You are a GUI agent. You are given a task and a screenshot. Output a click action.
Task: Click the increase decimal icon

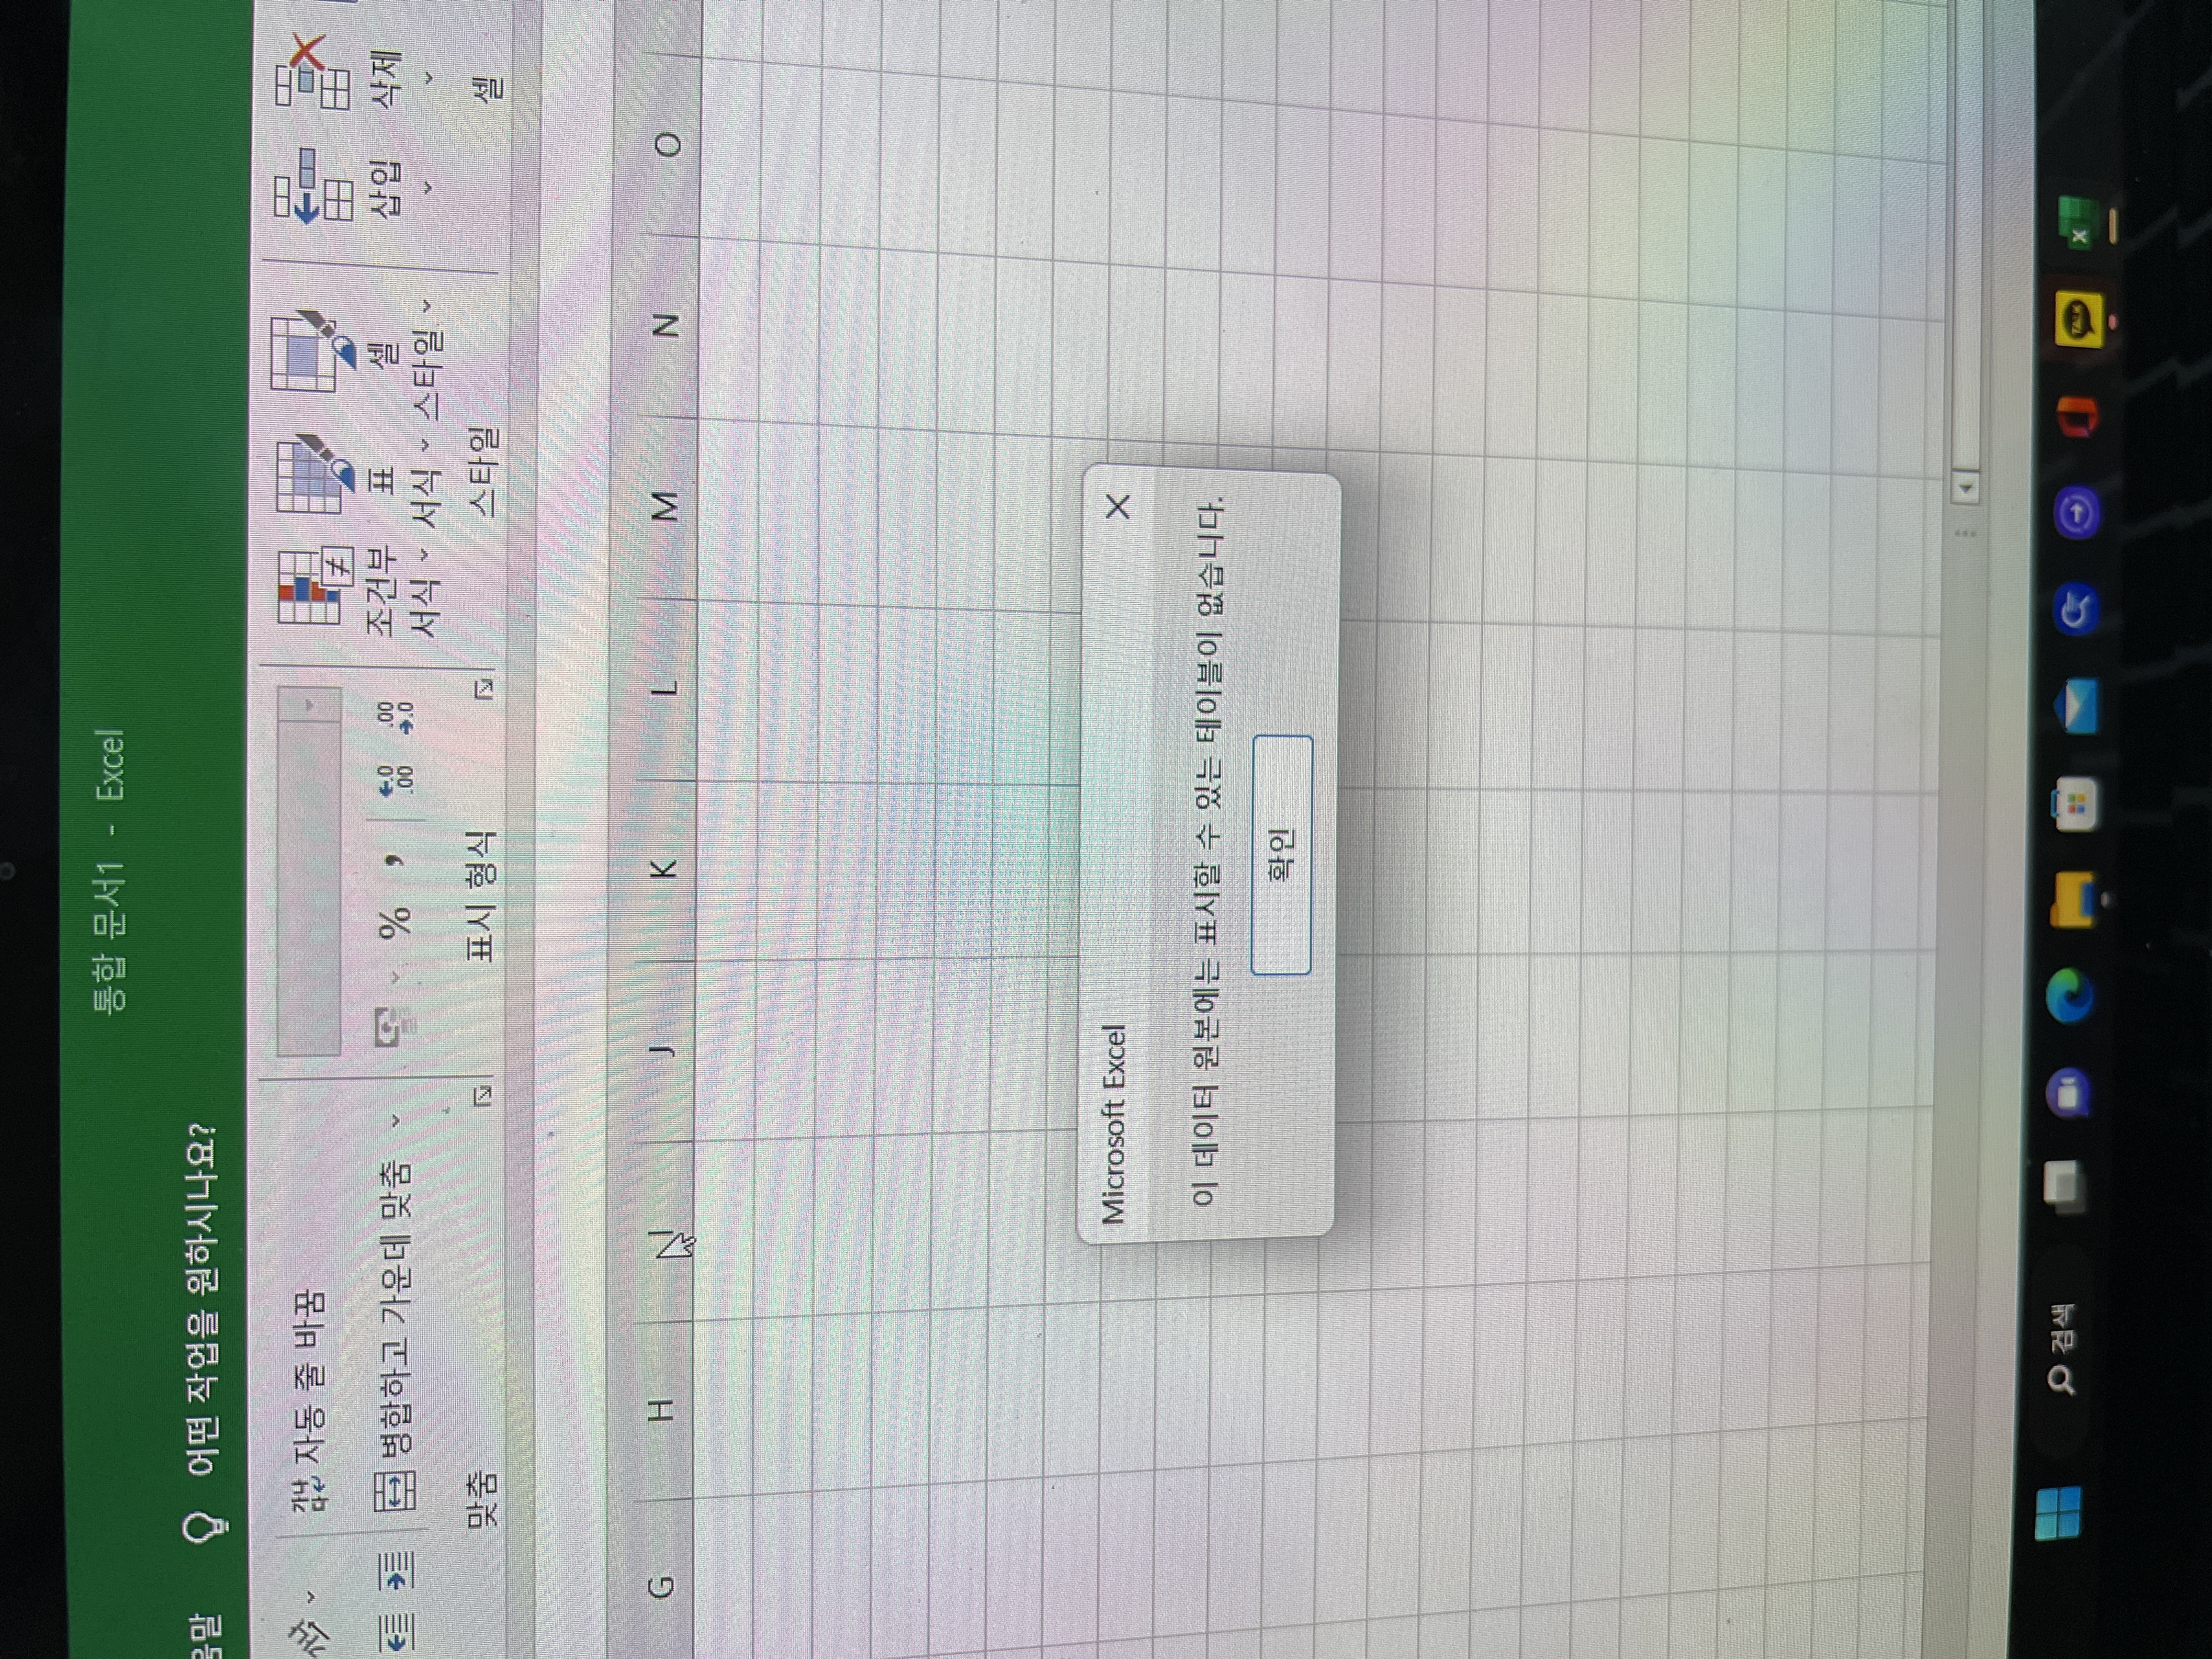click(394, 782)
